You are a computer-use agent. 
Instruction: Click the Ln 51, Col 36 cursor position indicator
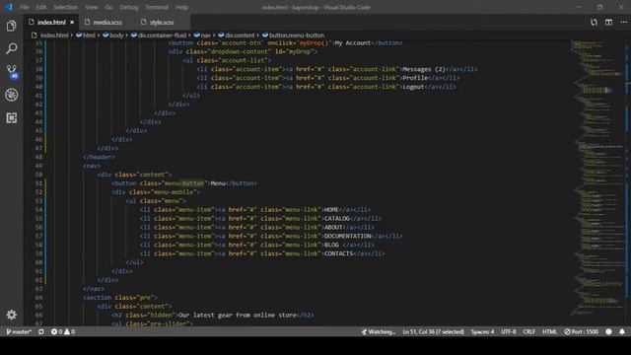point(434,331)
